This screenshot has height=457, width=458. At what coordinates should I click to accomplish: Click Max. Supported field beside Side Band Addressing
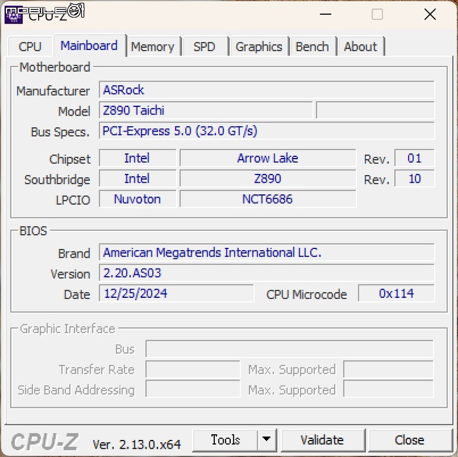pos(389,389)
